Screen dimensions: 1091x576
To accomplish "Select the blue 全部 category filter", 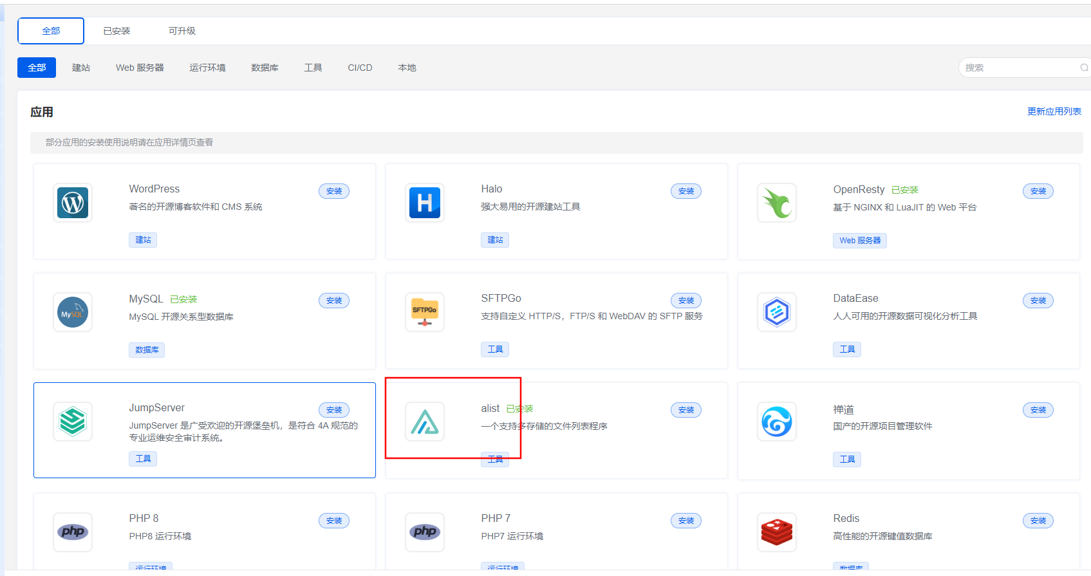I will (x=37, y=68).
